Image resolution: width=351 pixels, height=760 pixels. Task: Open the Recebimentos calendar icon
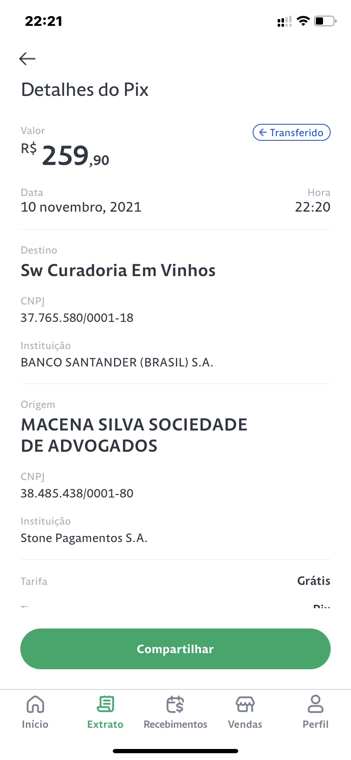coord(175,705)
